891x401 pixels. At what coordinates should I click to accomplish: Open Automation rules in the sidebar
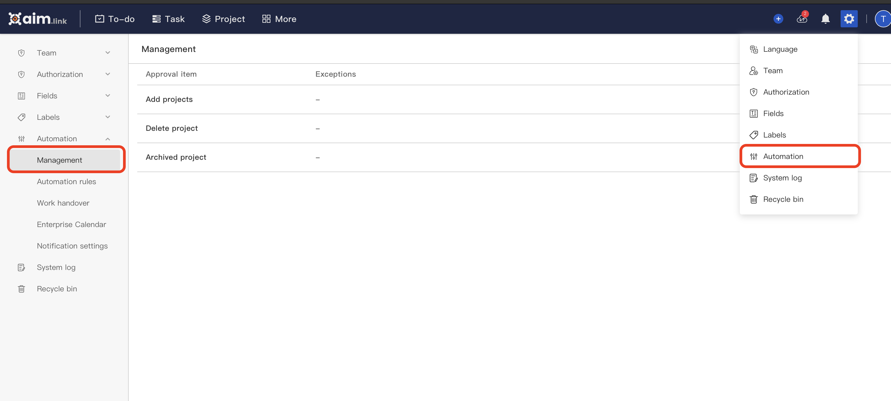pyautogui.click(x=66, y=181)
